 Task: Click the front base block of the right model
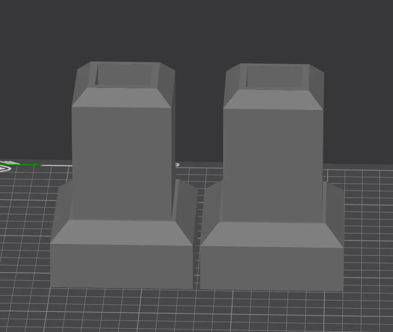[x=271, y=268]
